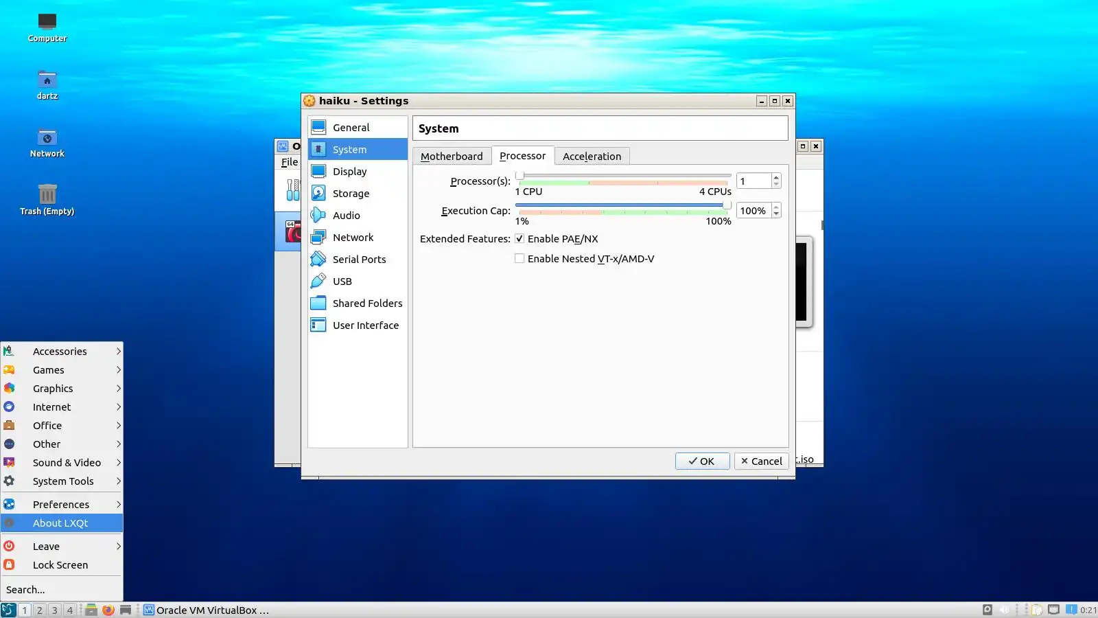This screenshot has height=618, width=1098.
Task: Launch the file manager from the panel
Action: coord(91,610)
